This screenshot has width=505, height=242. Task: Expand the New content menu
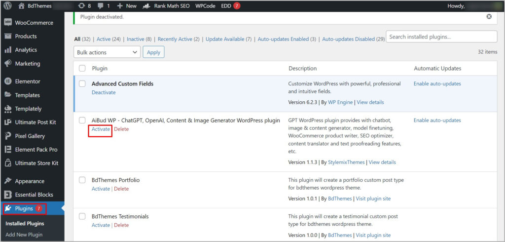click(x=127, y=6)
